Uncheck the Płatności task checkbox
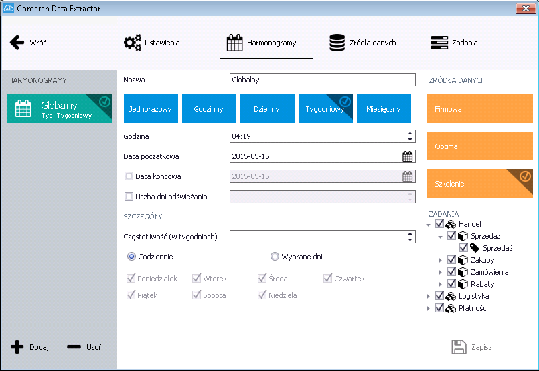The width and height of the screenshot is (539, 371). click(x=439, y=308)
